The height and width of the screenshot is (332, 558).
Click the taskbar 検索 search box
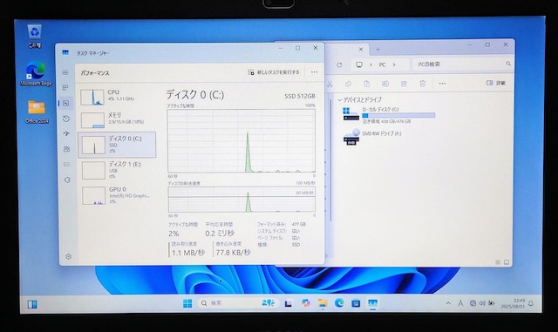[238, 303]
